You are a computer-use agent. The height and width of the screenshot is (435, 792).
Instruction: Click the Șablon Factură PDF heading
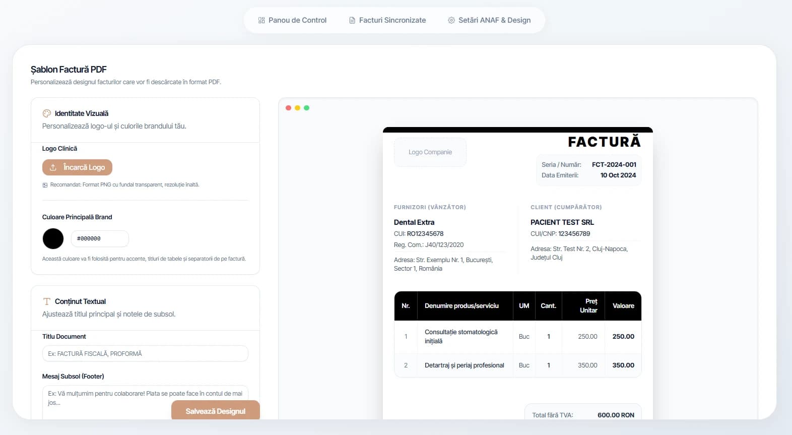click(69, 70)
